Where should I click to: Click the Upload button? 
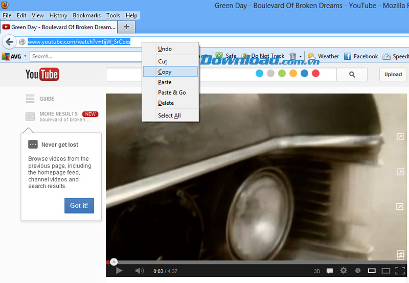393,75
